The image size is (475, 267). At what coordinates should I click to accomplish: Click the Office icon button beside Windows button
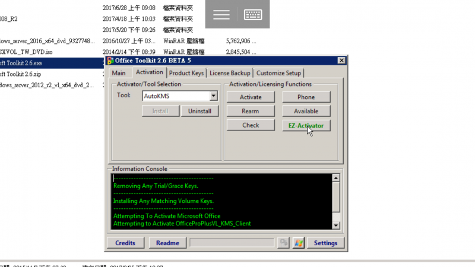[x=284, y=243]
